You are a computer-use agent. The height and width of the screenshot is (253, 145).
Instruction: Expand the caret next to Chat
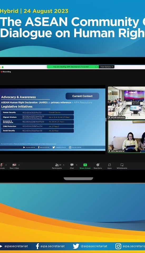pyautogui.click(x=76, y=165)
